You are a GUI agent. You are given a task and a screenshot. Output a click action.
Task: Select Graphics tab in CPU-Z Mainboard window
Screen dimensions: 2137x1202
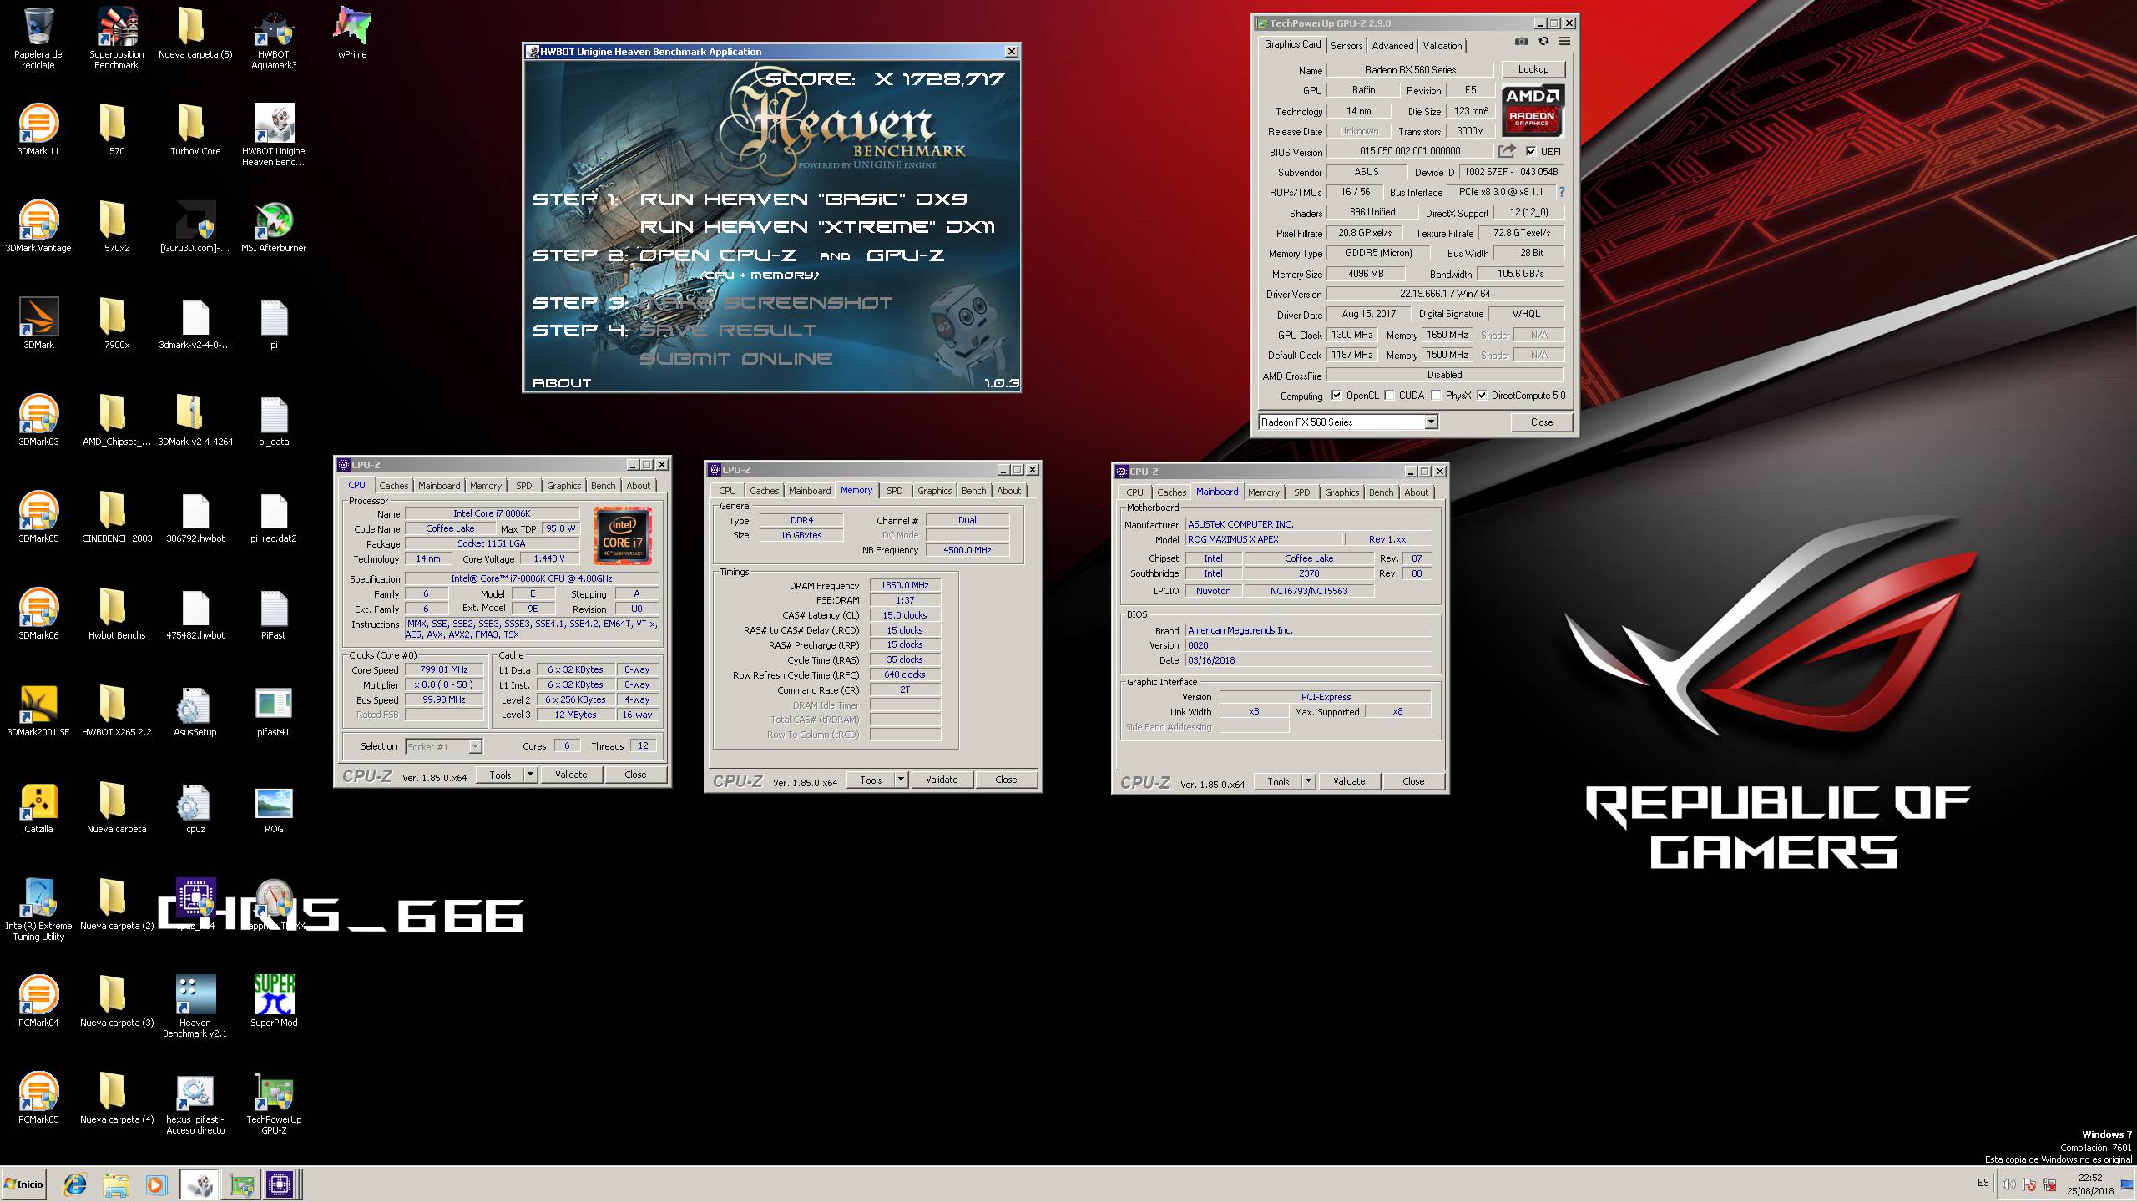tap(1341, 492)
